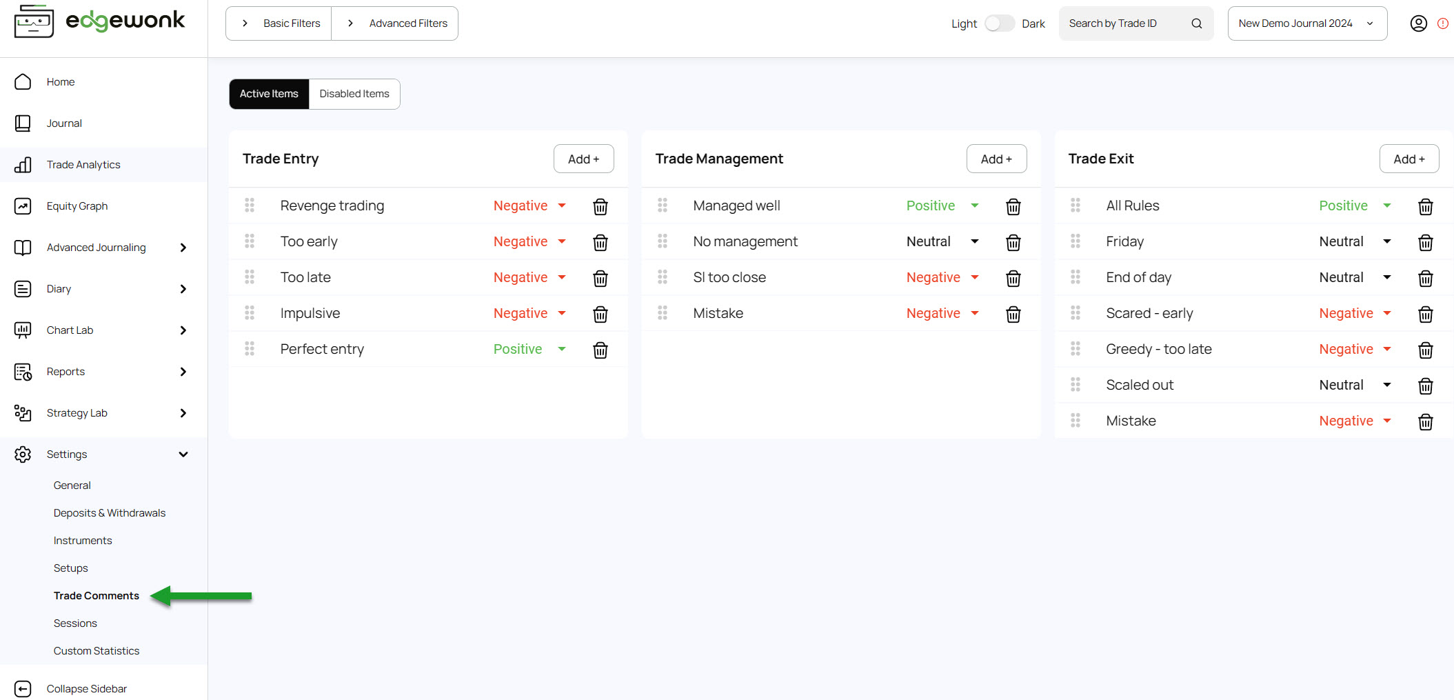Viewport: 1454px width, 700px height.
Task: Open the New Demo Journal 2024 selector
Action: click(x=1306, y=23)
